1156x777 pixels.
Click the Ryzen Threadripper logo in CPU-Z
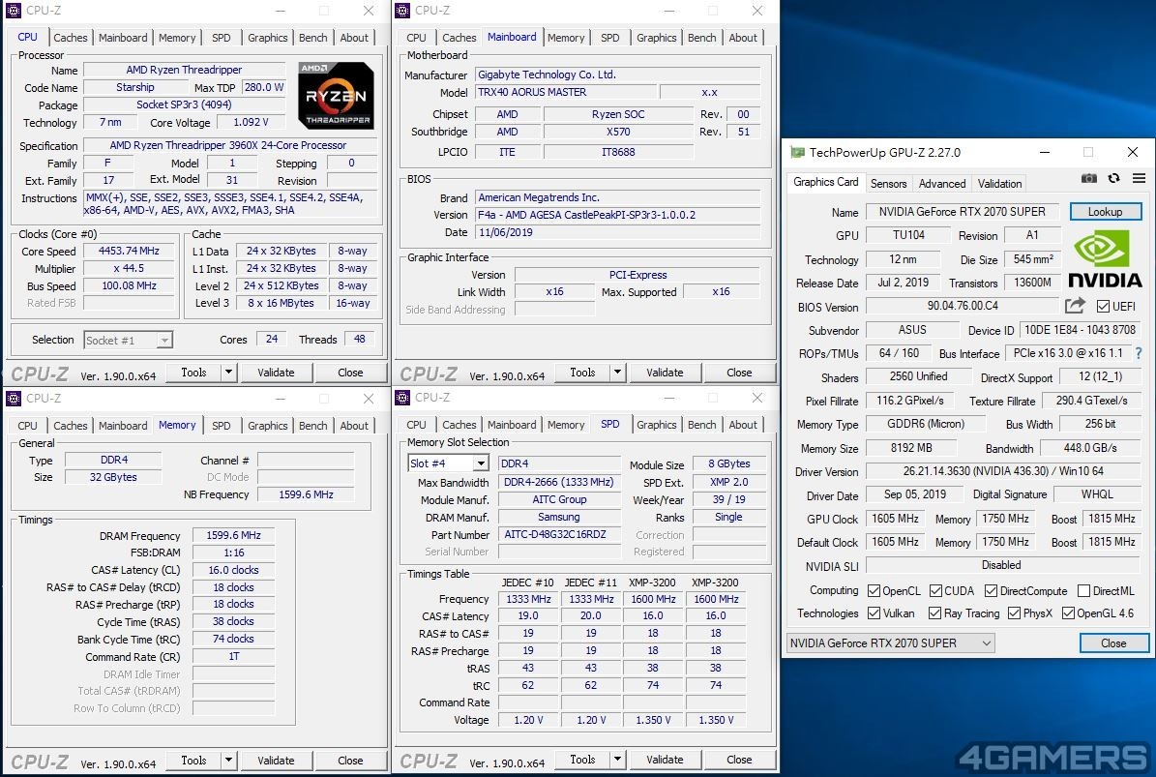(x=337, y=95)
